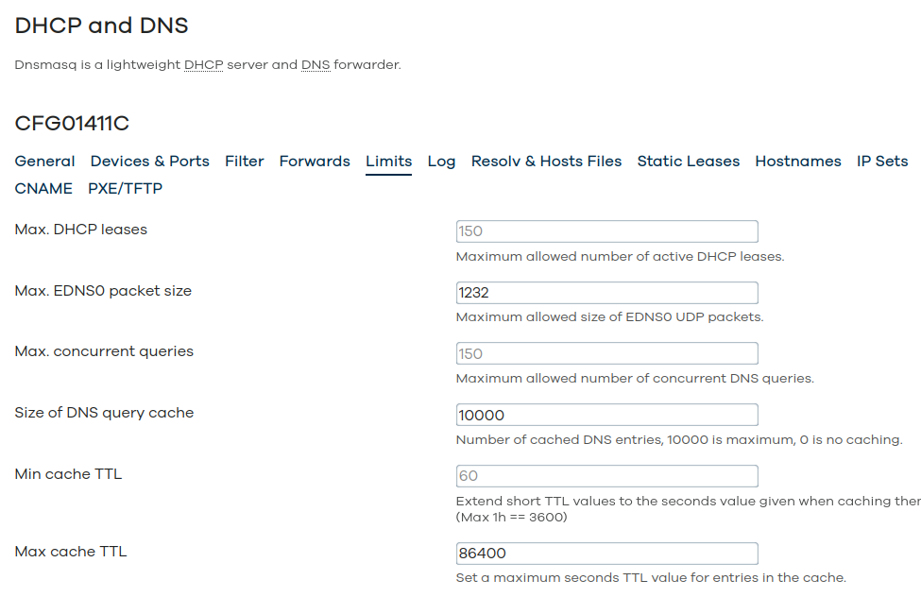Image resolution: width=921 pixels, height=597 pixels.
Task: Click the DHCP abbreviation in the description
Action: tap(204, 64)
